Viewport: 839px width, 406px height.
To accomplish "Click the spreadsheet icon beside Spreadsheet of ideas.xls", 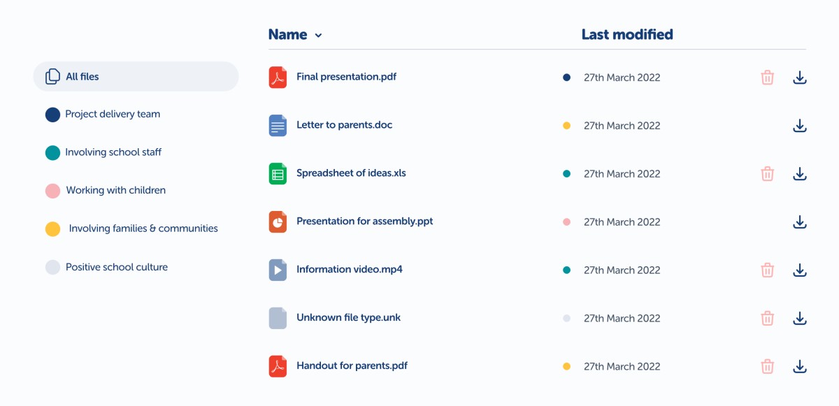I will click(x=277, y=173).
